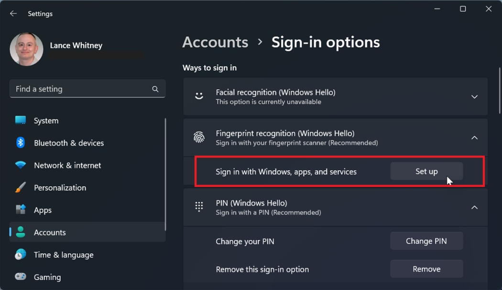This screenshot has width=502, height=290.
Task: Go to Network & internet settings
Action: coord(67,165)
